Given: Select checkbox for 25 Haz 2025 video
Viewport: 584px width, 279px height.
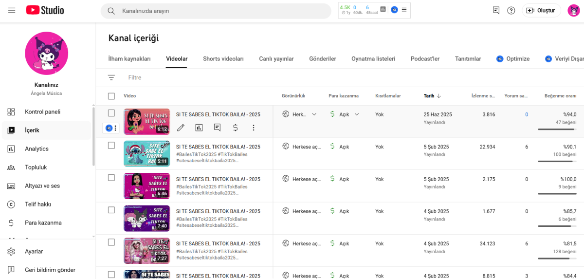Looking at the screenshot, I should [x=111, y=113].
